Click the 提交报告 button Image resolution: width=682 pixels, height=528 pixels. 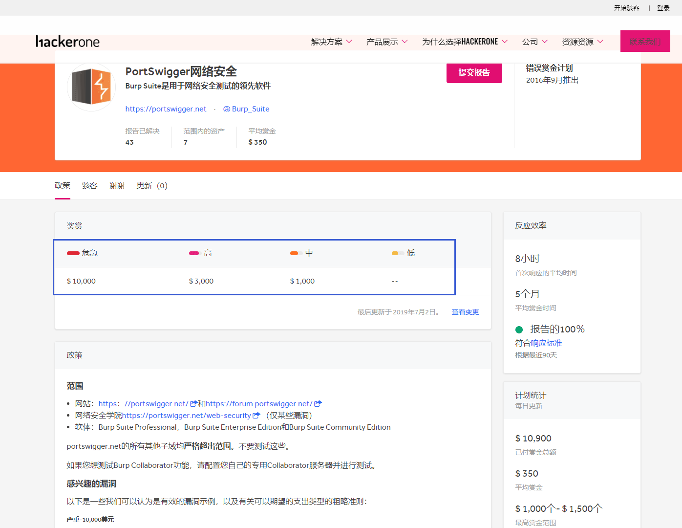point(474,73)
